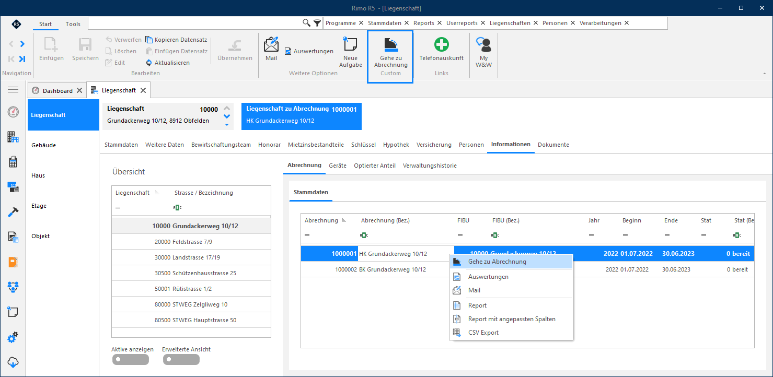This screenshot has width=773, height=377.
Task: Select Gebäude in the left navigation
Action: point(63,145)
